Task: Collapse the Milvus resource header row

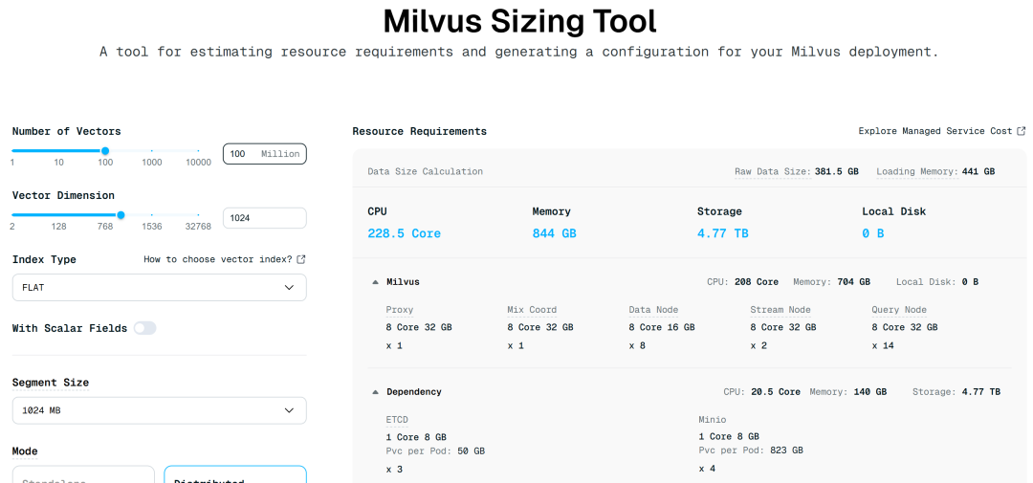Action: (x=689, y=282)
